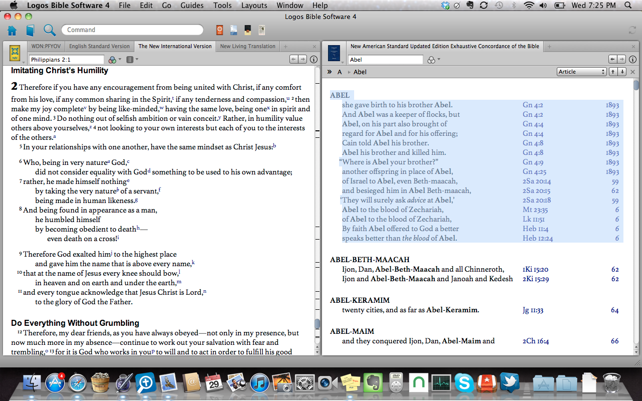The width and height of the screenshot is (642, 401).
Task: Switch to the WDN:PFYOV tab
Action: click(x=46, y=46)
